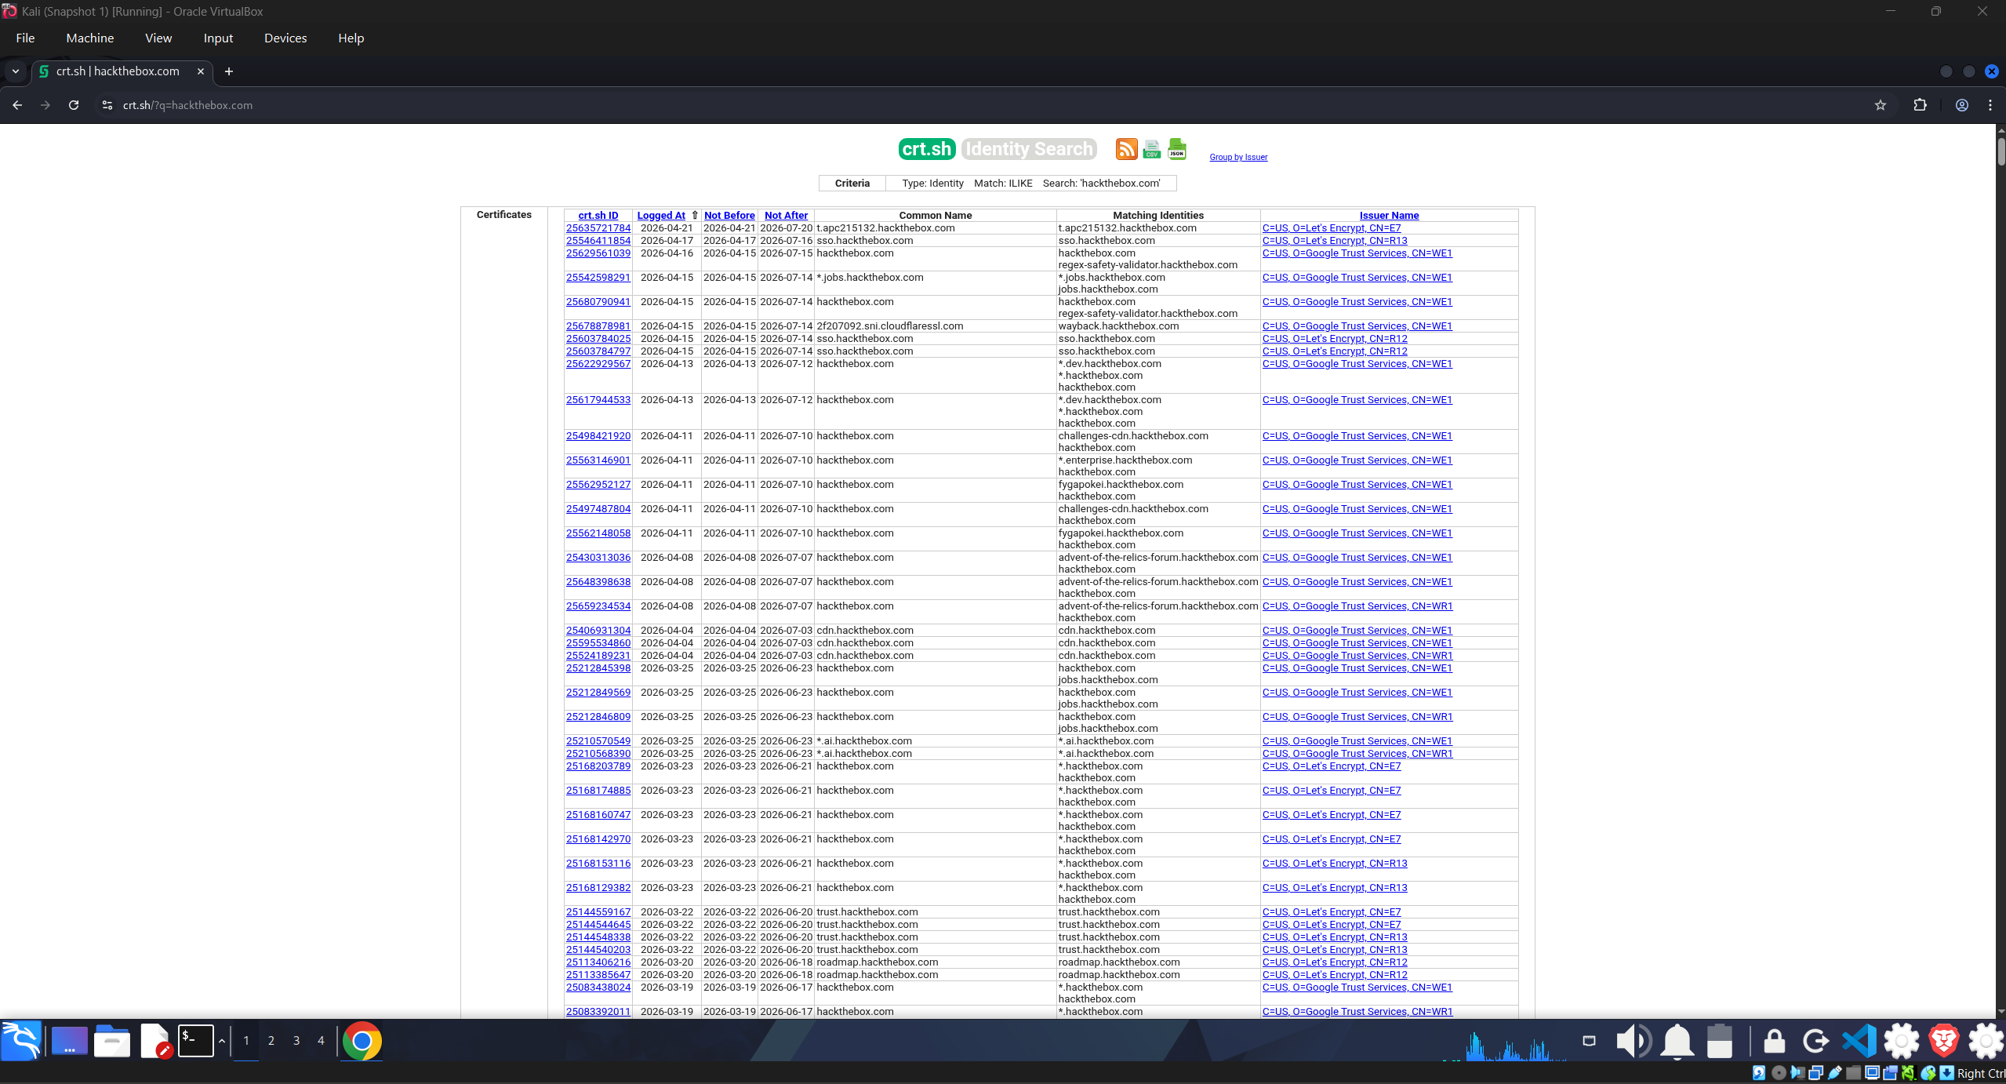Open Chrome three-dot menu
The height and width of the screenshot is (1084, 2006).
(1990, 105)
